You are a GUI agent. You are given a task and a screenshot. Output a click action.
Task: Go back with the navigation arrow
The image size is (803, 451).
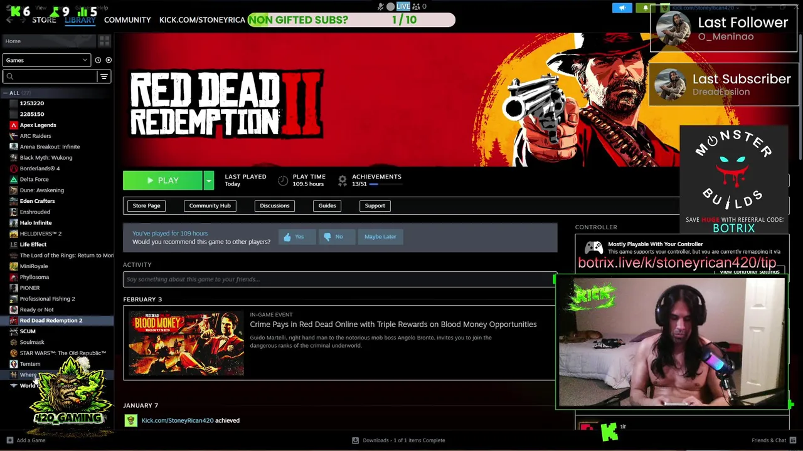pos(9,20)
